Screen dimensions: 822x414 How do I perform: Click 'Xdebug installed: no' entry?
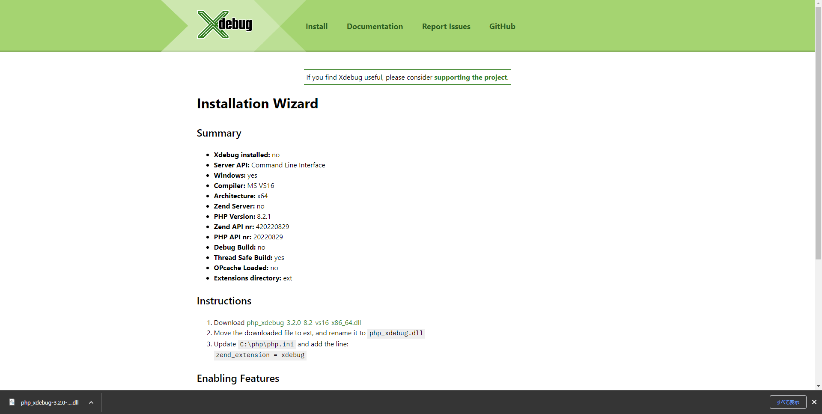[247, 155]
